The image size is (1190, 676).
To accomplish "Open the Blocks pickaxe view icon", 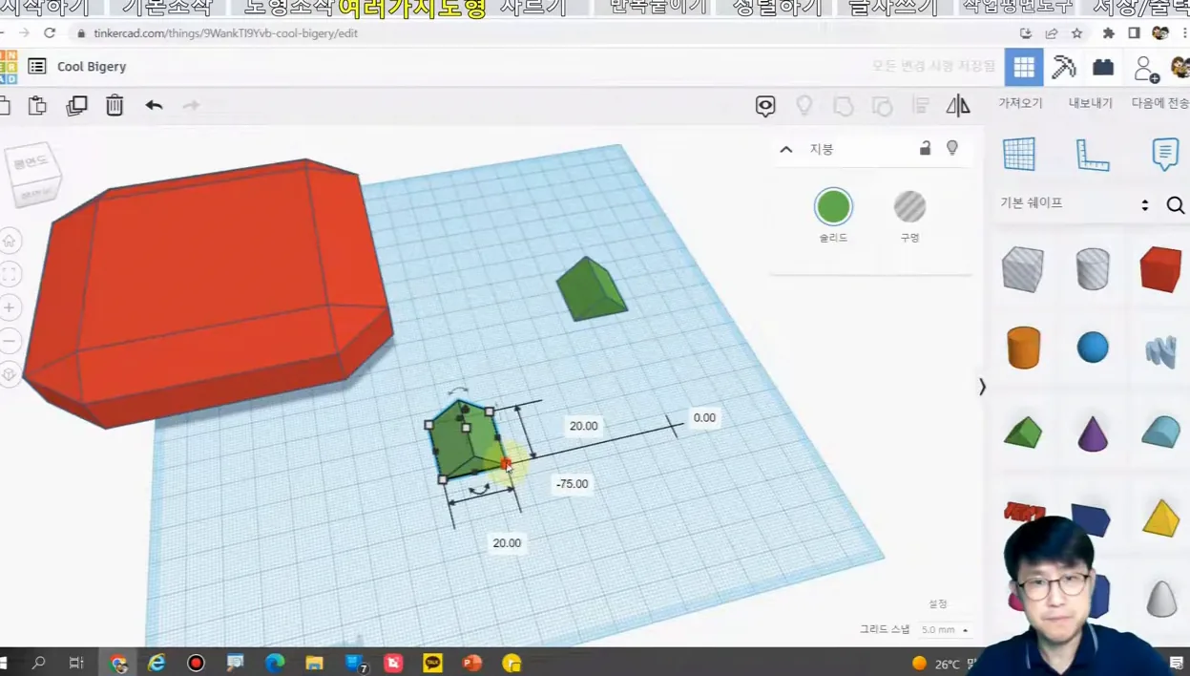I will [x=1064, y=67].
